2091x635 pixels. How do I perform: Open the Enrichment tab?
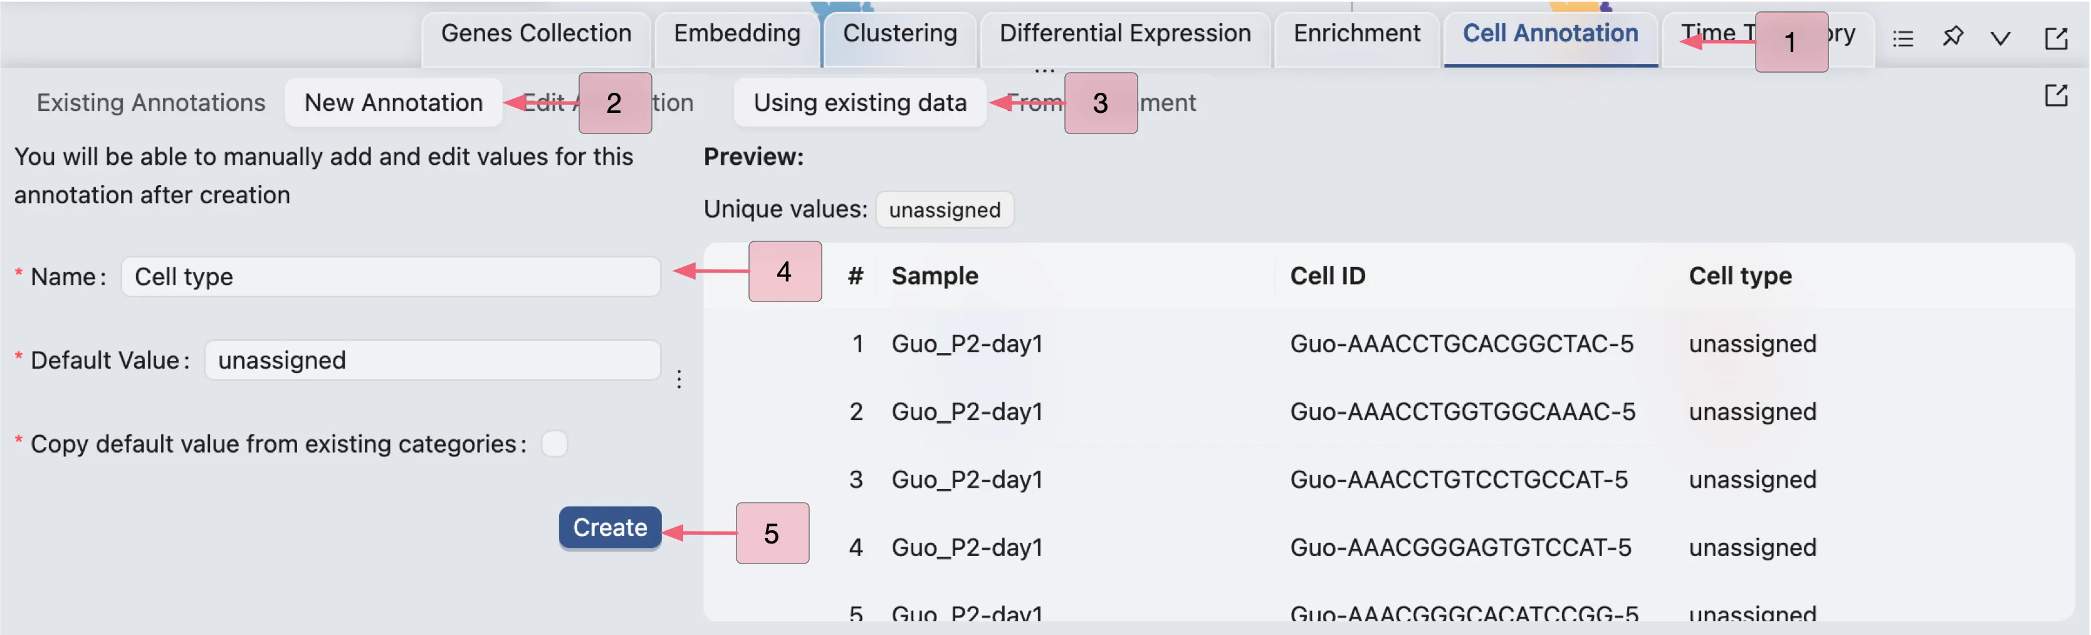(1356, 34)
